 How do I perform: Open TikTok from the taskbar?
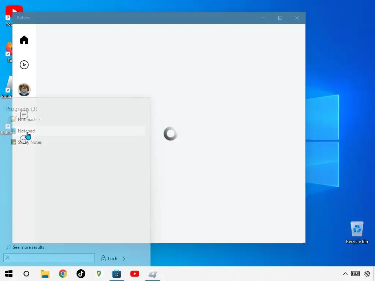[x=81, y=274]
